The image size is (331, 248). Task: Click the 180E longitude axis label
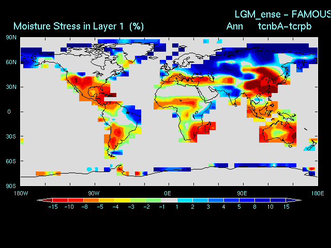tap(317, 193)
